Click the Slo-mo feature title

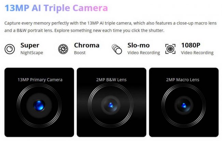[x=138, y=45]
